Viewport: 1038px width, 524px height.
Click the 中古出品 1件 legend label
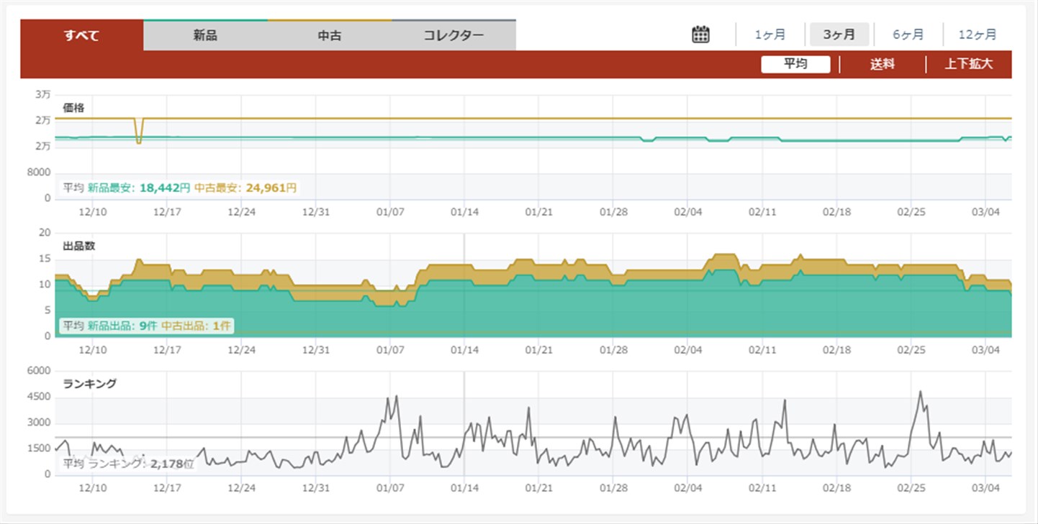click(x=196, y=326)
